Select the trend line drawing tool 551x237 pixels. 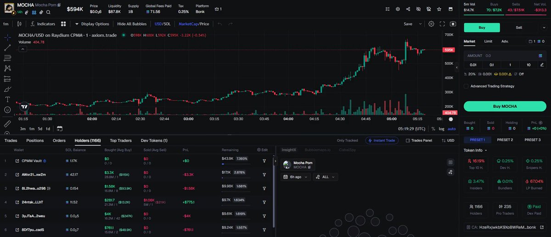pyautogui.click(x=7, y=47)
